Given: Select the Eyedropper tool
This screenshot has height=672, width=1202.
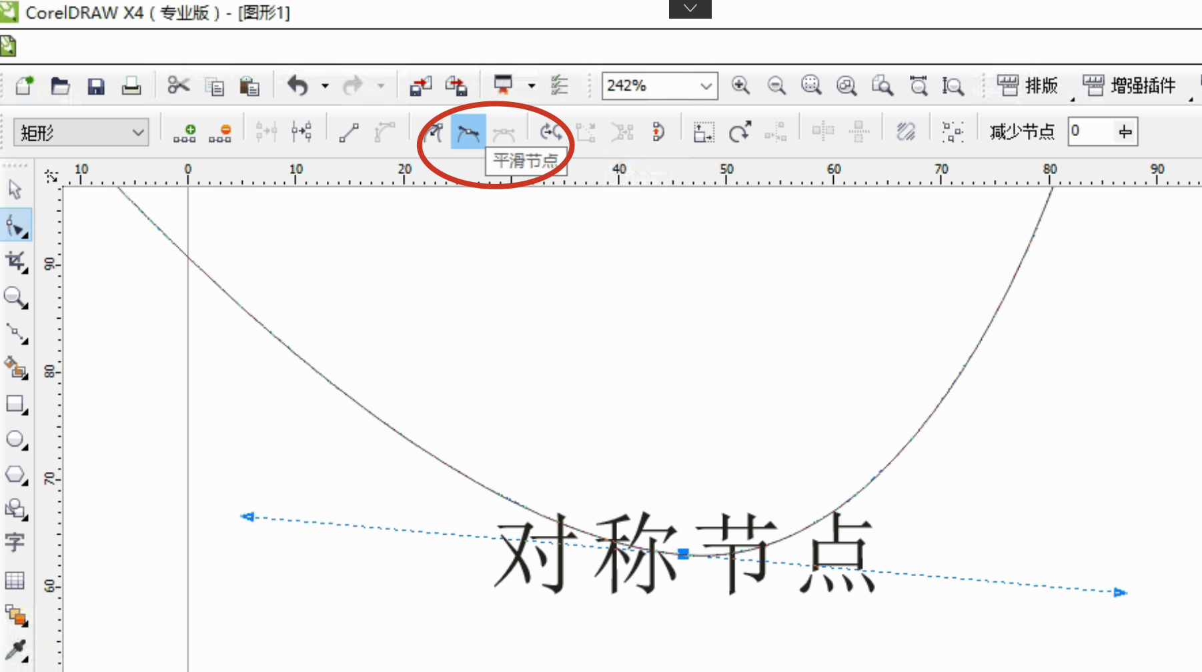Looking at the screenshot, I should [16, 650].
